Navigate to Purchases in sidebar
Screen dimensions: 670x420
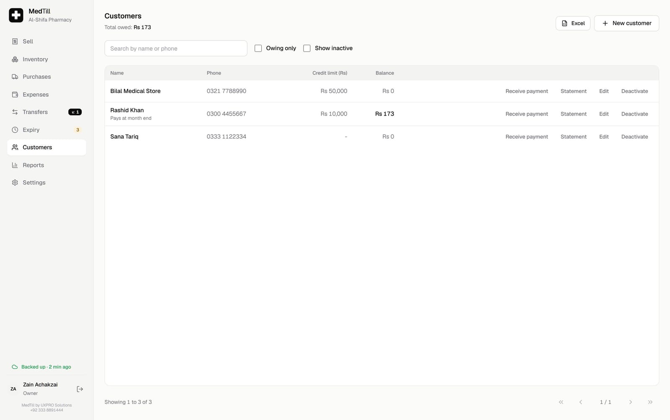[x=46, y=77]
